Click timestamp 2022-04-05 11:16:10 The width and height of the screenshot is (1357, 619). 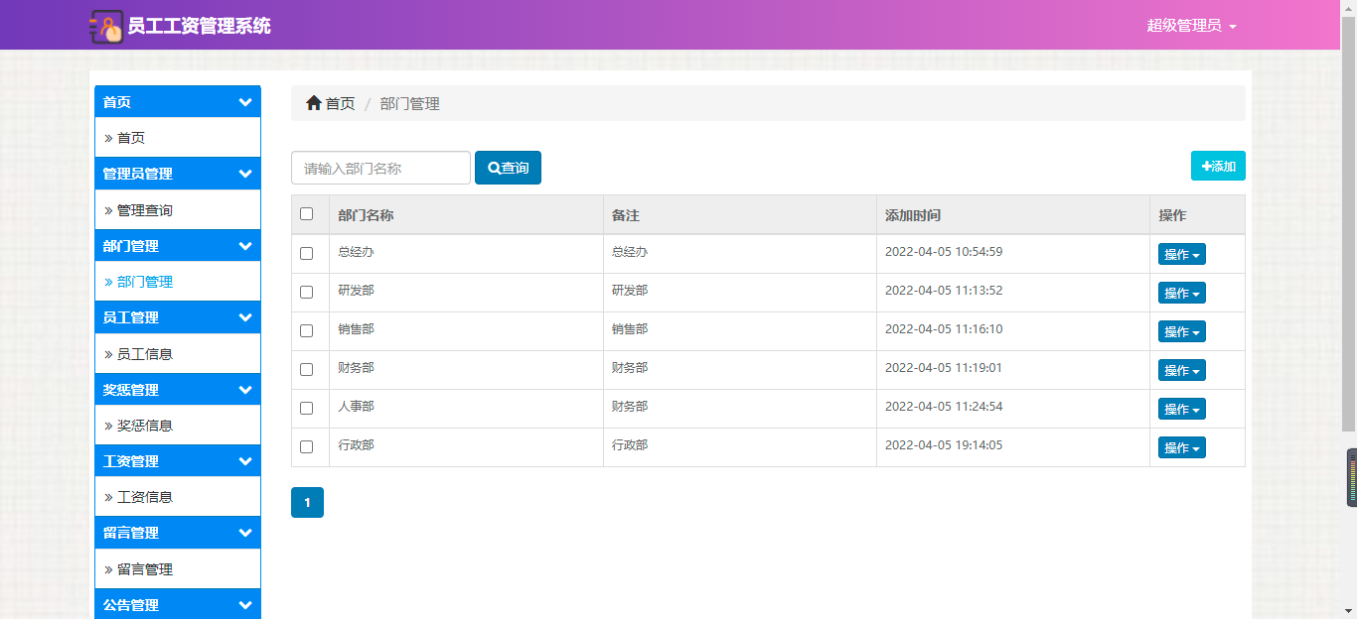[944, 329]
